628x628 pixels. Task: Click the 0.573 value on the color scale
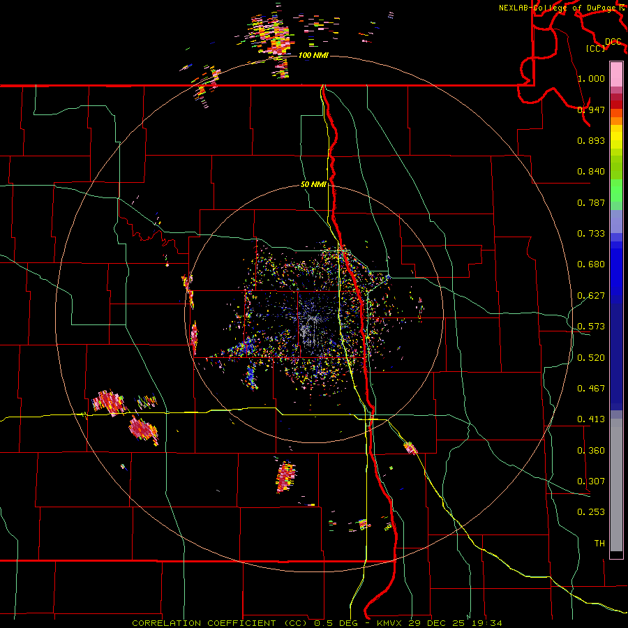pos(591,327)
